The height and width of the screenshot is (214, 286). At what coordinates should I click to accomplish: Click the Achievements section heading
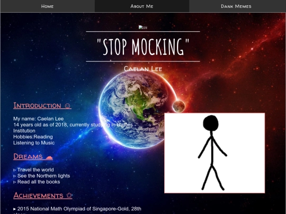[x=43, y=196]
